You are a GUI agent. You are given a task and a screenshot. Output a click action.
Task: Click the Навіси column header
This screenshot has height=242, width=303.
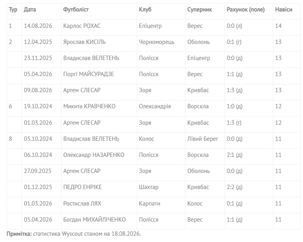[x=283, y=9]
